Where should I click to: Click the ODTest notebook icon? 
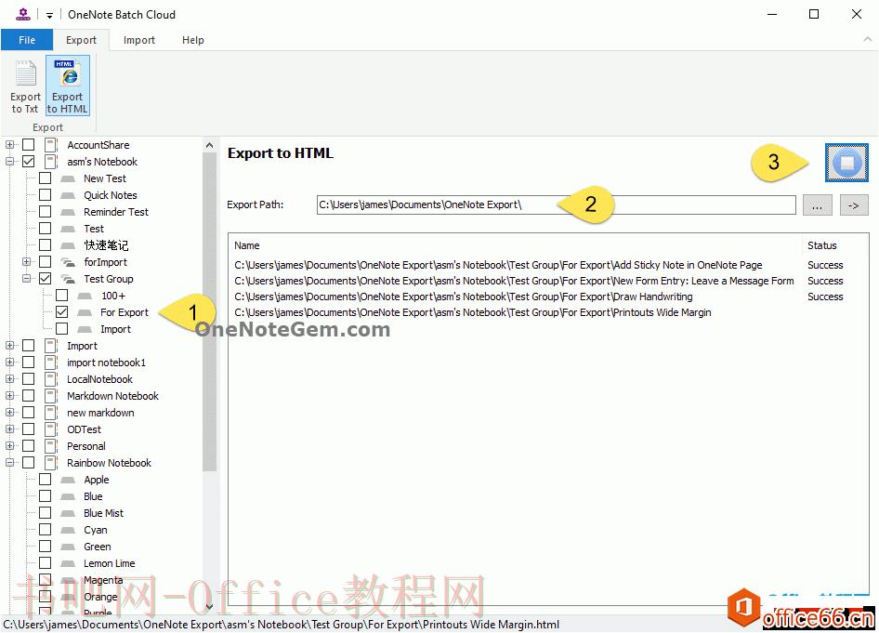51,429
